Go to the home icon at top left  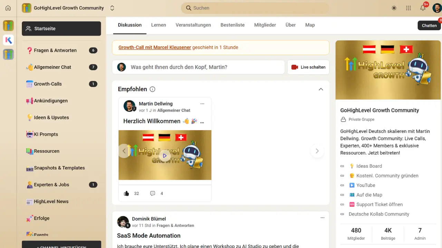coord(8,8)
